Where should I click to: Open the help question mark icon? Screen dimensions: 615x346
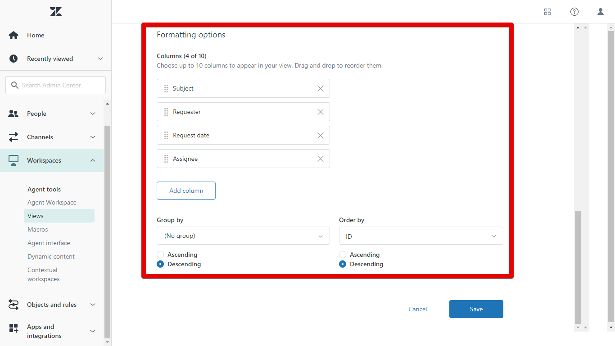pyautogui.click(x=574, y=12)
